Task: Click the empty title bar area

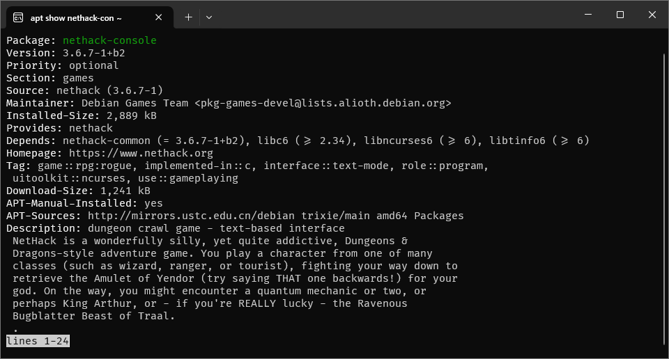Action: point(390,15)
